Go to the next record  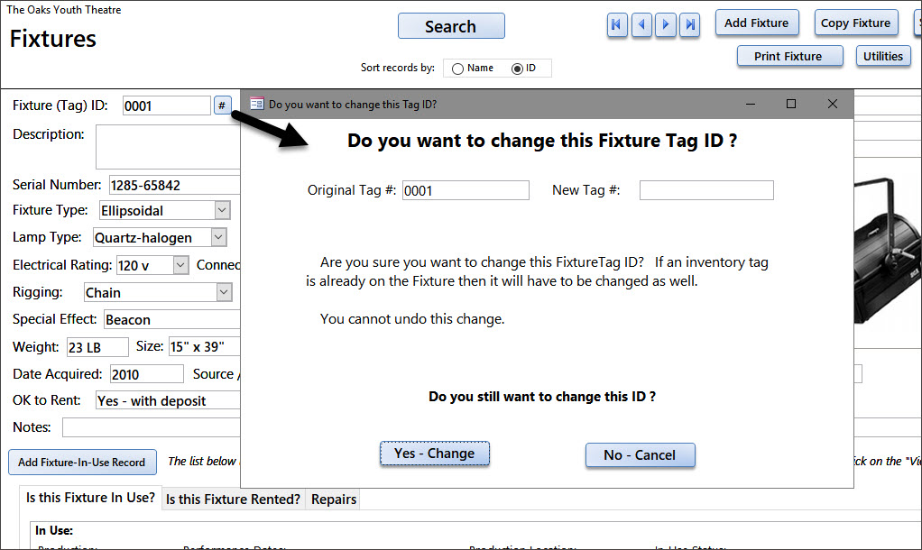(666, 24)
